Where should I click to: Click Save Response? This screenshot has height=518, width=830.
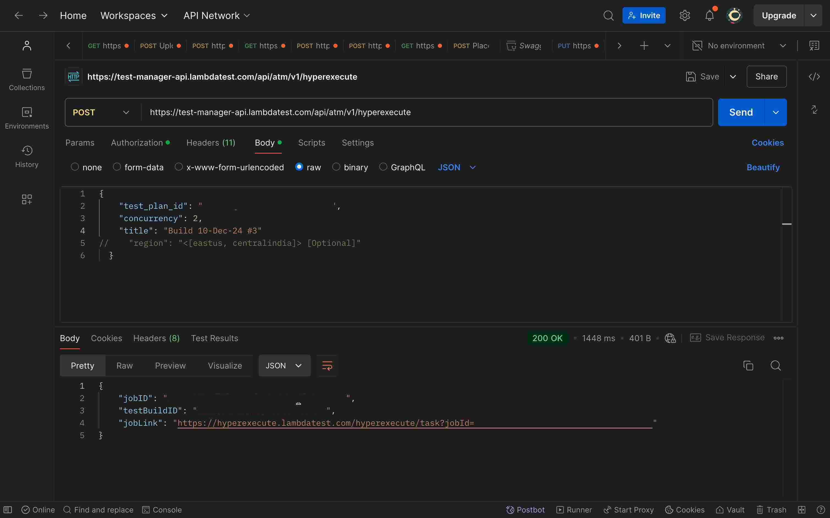click(727, 338)
